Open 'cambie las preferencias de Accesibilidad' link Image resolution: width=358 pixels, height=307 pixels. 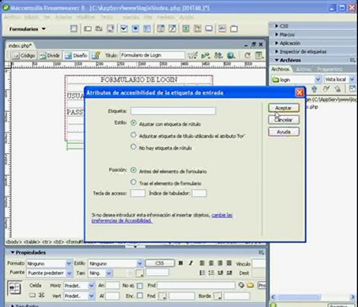pos(162,218)
